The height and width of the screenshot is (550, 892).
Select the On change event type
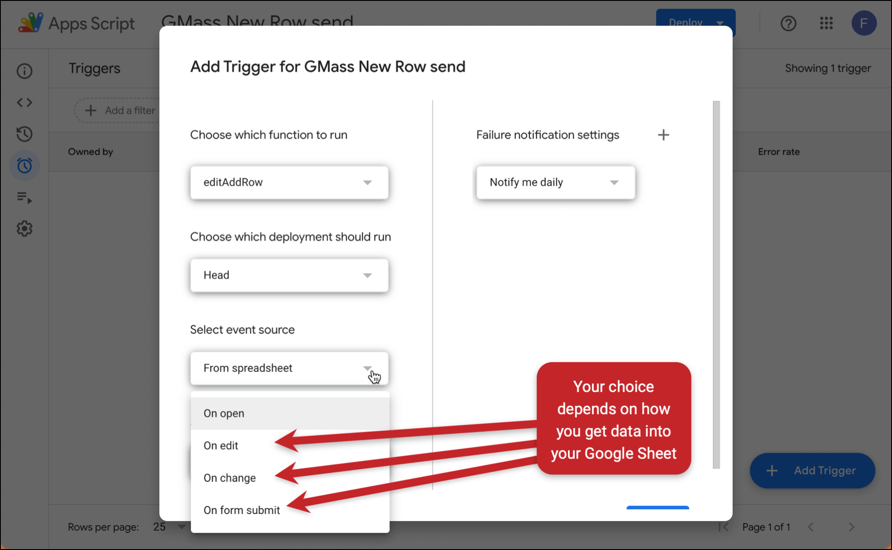[290, 478]
